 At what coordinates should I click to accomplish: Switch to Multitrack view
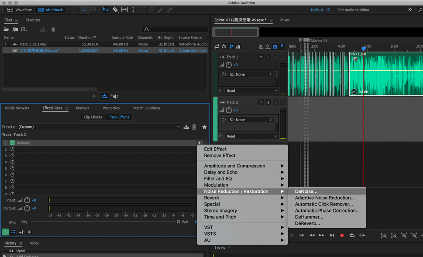[x=51, y=10]
